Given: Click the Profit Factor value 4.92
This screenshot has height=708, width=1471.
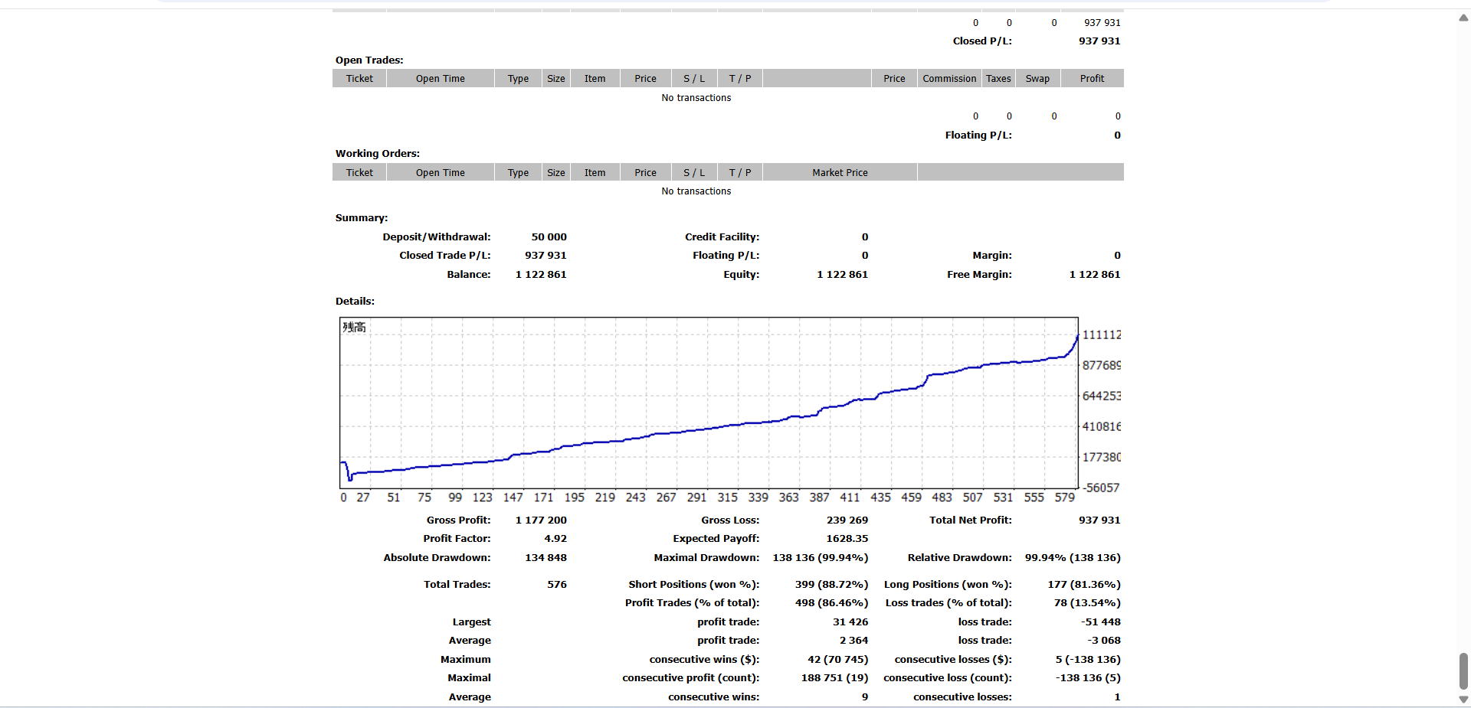Looking at the screenshot, I should click(x=555, y=539).
